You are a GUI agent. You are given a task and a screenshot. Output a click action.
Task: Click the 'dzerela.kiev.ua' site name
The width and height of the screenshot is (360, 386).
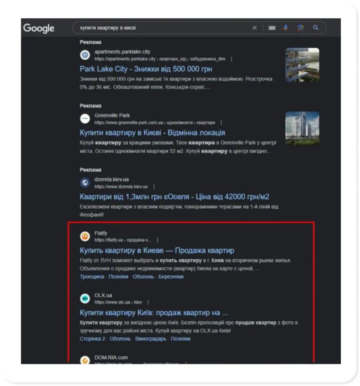[112, 180]
